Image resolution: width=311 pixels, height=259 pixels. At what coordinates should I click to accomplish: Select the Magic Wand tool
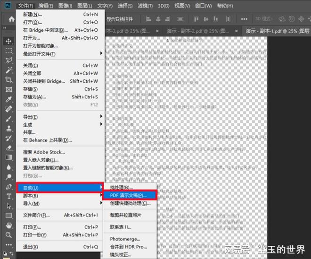pos(8,70)
